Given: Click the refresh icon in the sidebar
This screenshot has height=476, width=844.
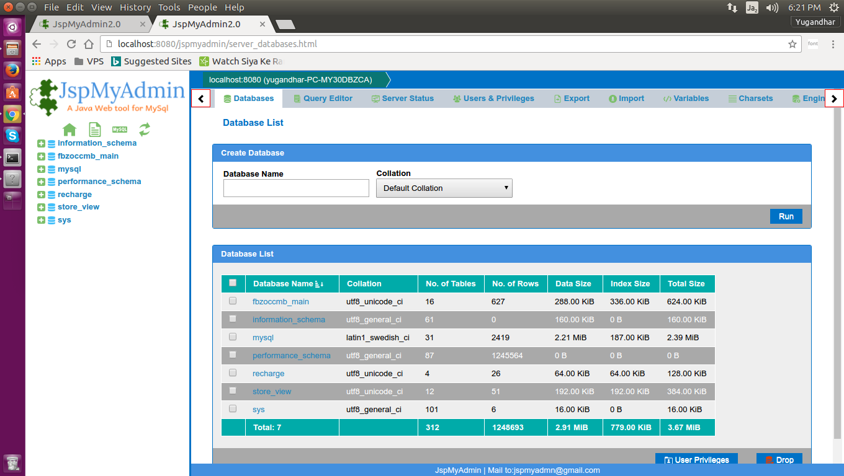Looking at the screenshot, I should [x=143, y=130].
